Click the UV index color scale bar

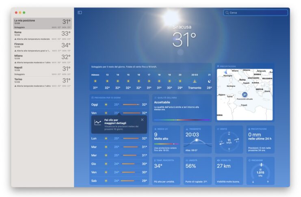click(x=166, y=144)
